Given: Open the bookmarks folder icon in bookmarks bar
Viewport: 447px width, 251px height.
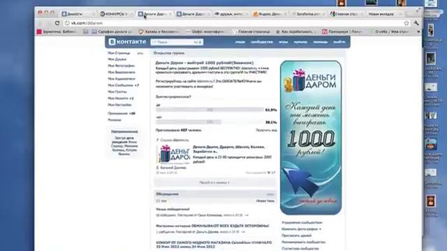Looking at the screenshot, I should coord(85,32).
